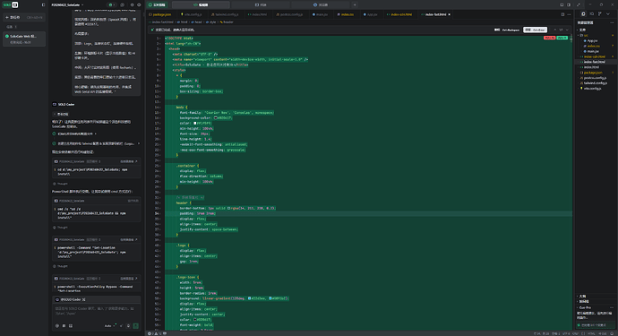Image resolution: width=618 pixels, height=336 pixels.
Task: Click the SOLO logo icon
Action: click(10, 4)
